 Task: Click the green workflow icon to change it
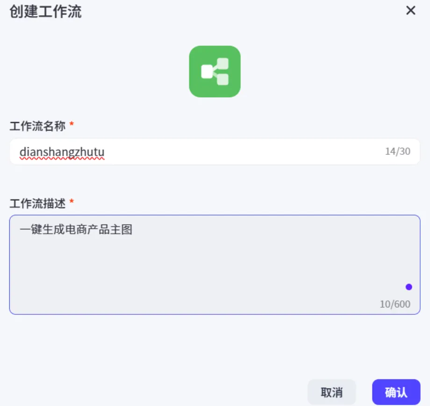(x=215, y=72)
